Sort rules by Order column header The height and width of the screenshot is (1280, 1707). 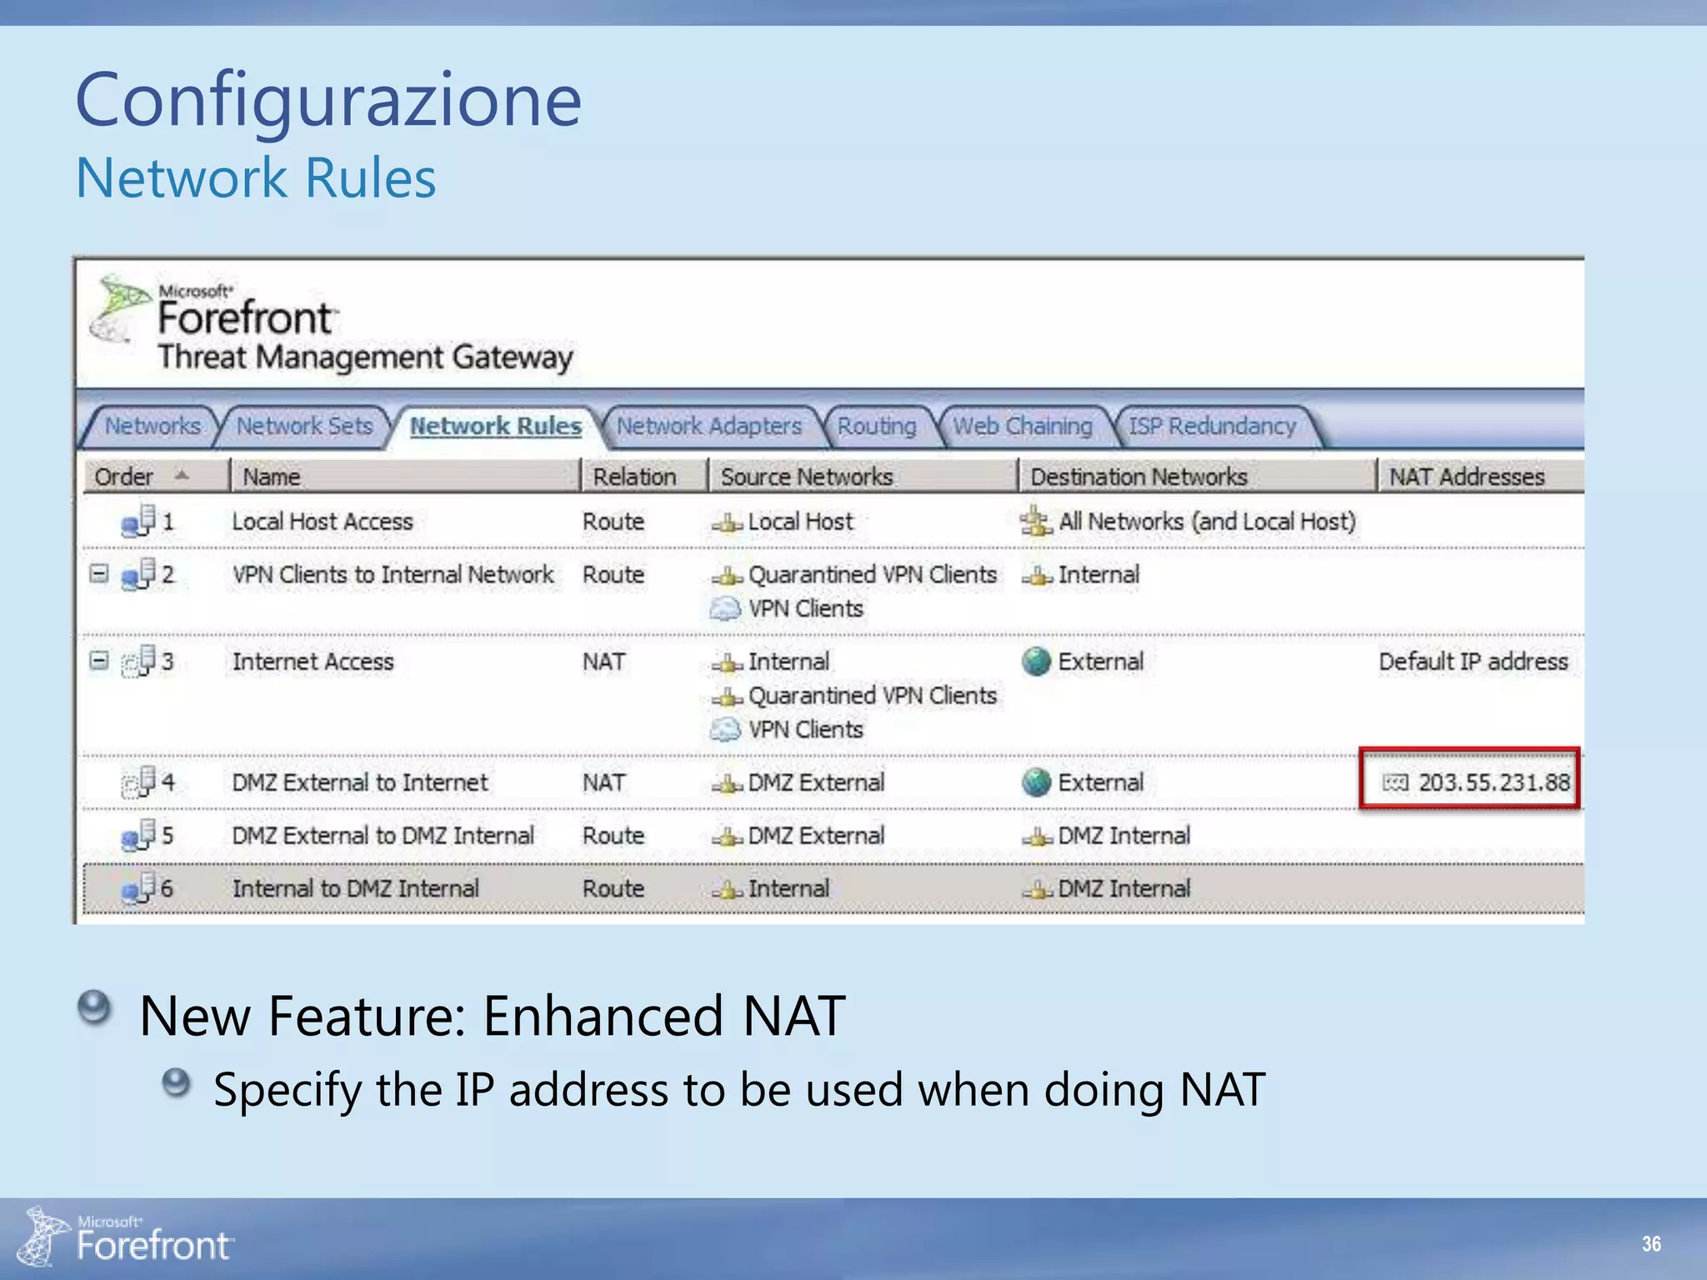coord(155,477)
